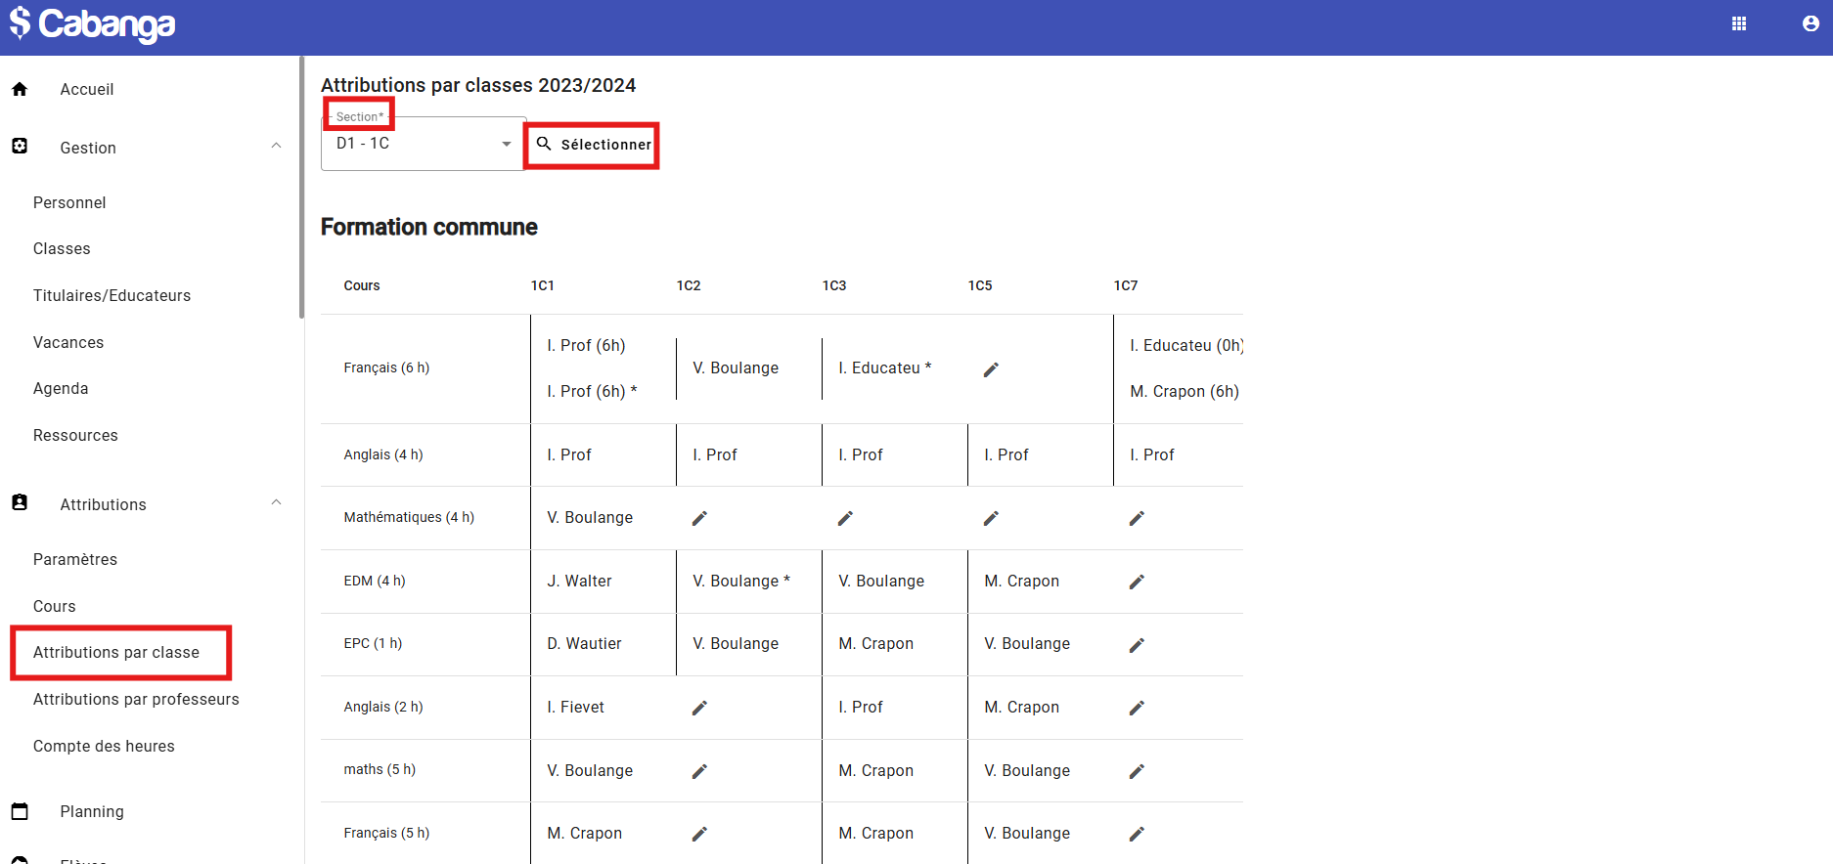Screen dimensions: 1833x864
Task: Open the Section dropdown D1 - 1C
Action: coord(423,144)
